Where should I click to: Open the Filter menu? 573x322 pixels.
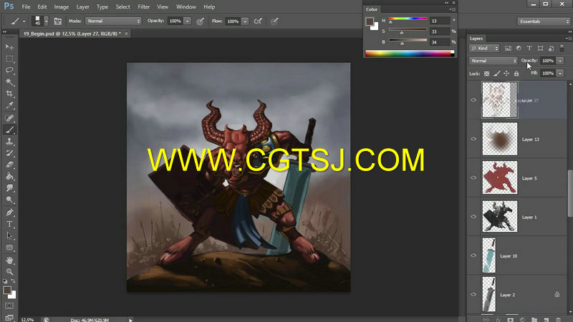pos(144,7)
